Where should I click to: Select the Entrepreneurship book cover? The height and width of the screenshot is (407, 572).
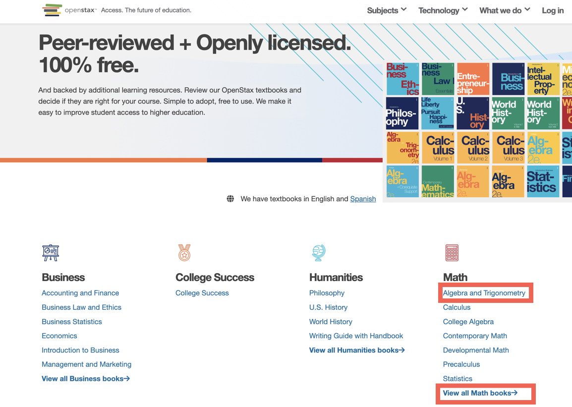pyautogui.click(x=473, y=79)
